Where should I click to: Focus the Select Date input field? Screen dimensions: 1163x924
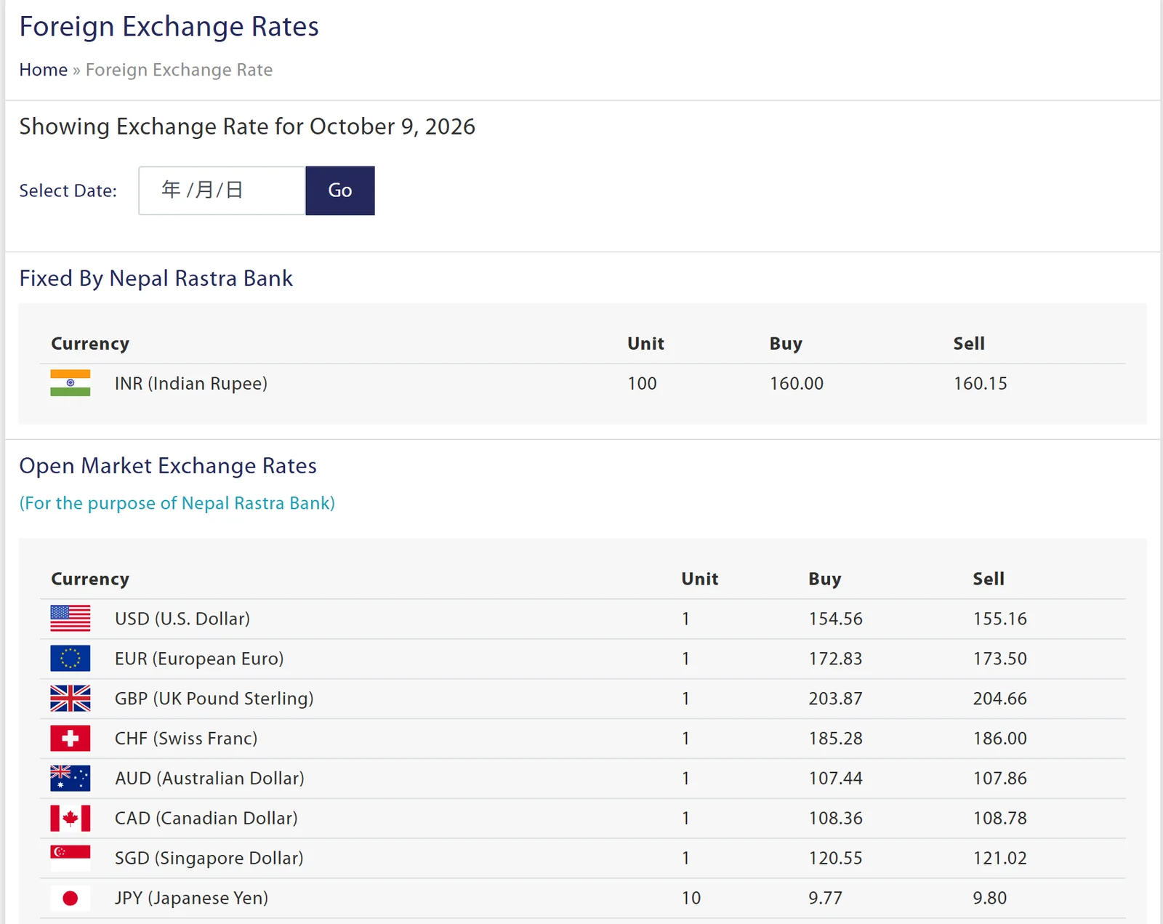pyautogui.click(x=222, y=190)
